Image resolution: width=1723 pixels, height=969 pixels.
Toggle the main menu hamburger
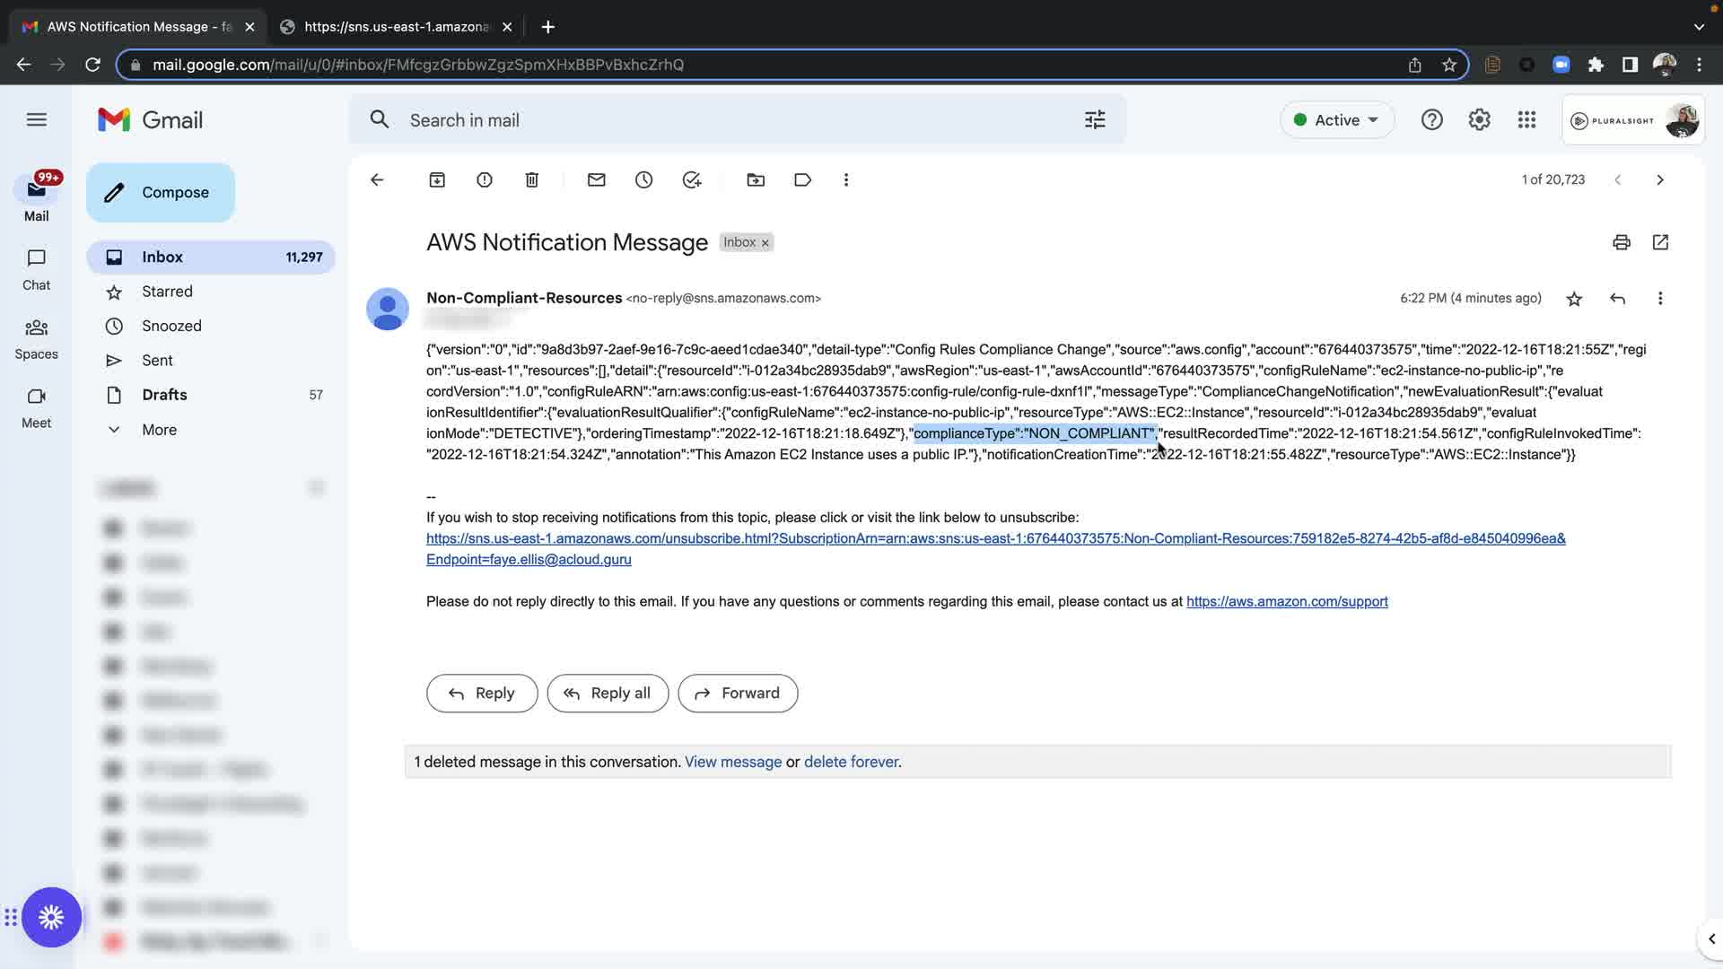tap(37, 119)
